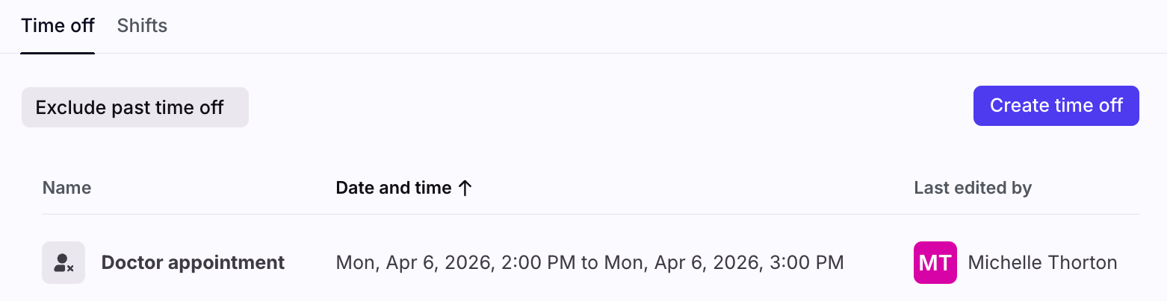Screen dimensions: 1167x301
Task: Click the word "to" in the date range
Action: [x=590, y=263]
